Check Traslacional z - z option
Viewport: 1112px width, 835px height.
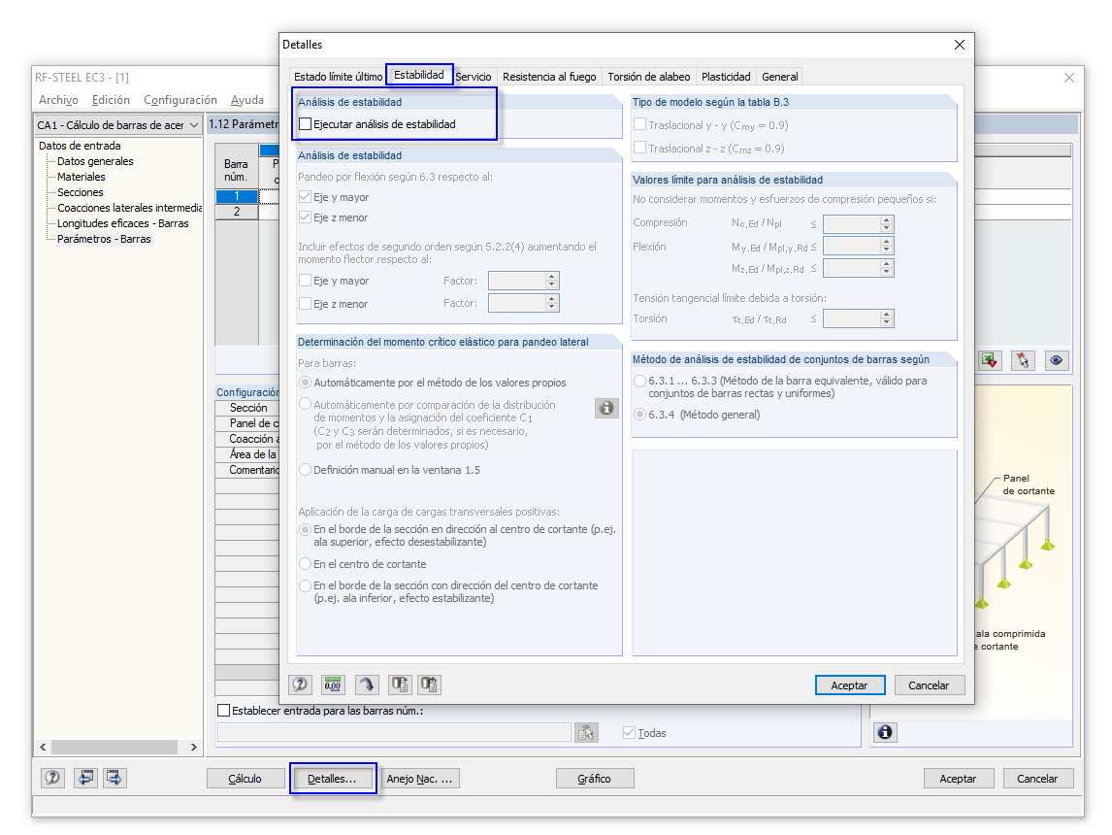(639, 149)
